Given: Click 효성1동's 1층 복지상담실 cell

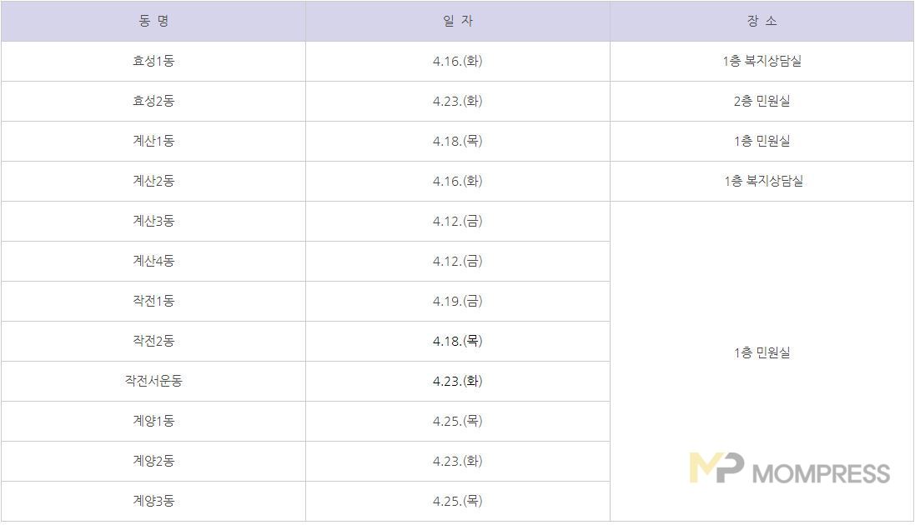Looking at the screenshot, I should click(762, 61).
